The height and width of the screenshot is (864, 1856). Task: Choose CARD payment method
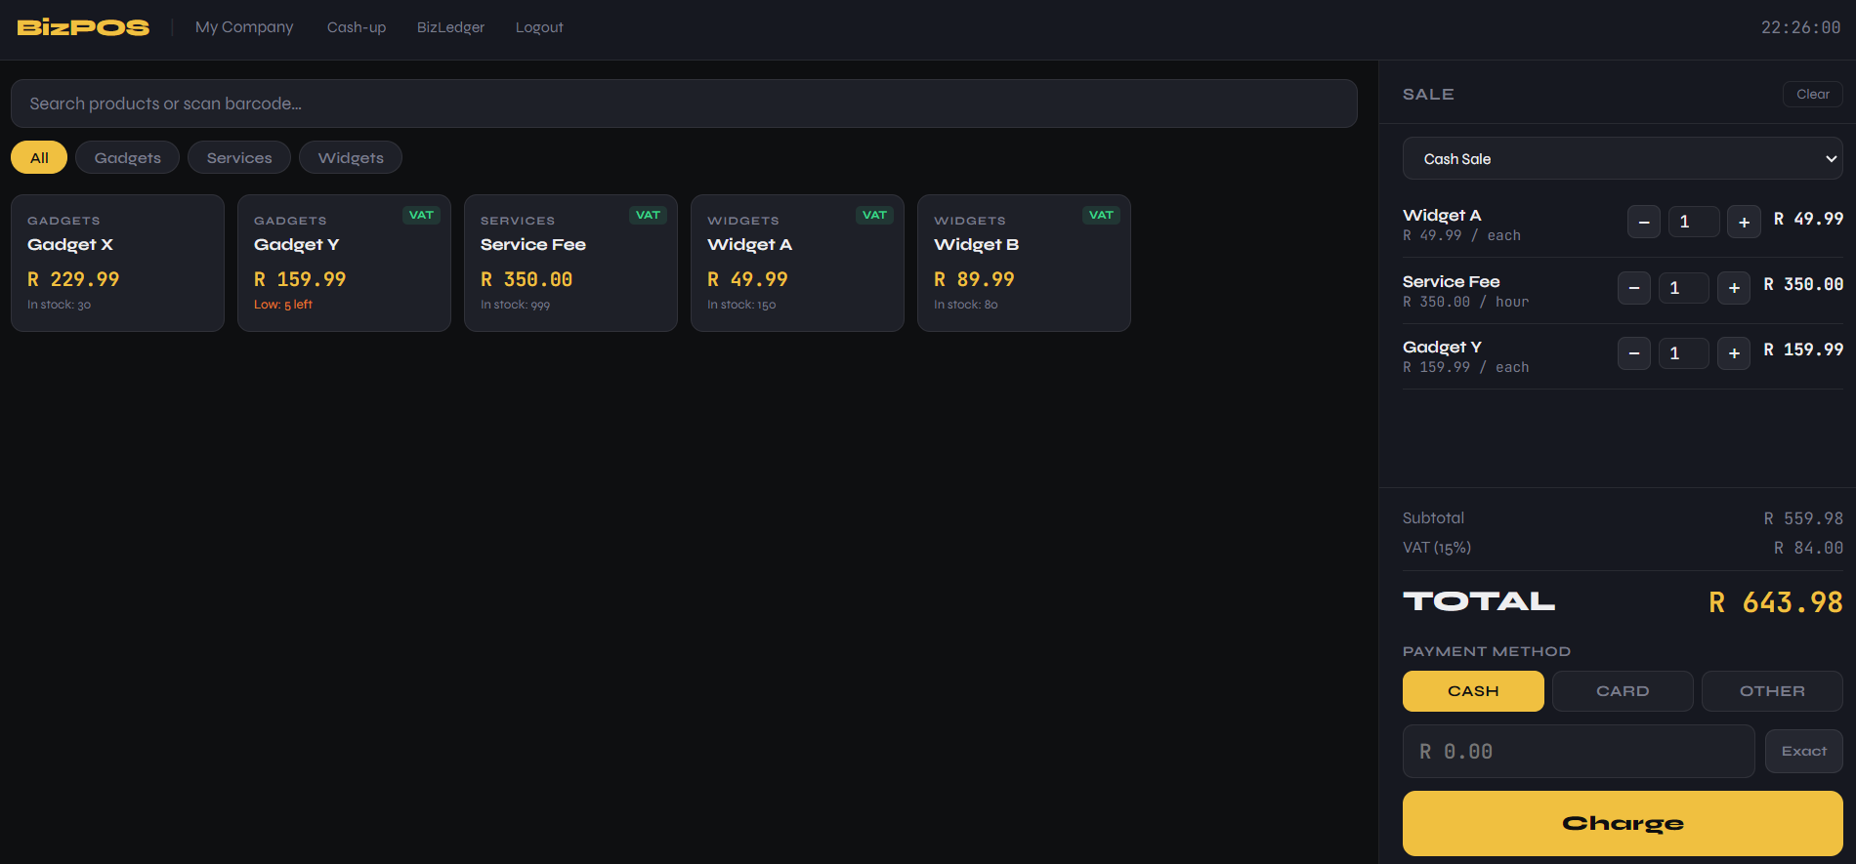pos(1623,691)
